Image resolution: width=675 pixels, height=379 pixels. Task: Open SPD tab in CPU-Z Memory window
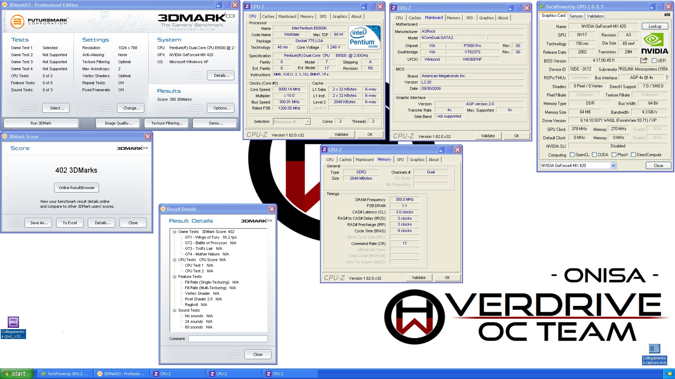(400, 160)
